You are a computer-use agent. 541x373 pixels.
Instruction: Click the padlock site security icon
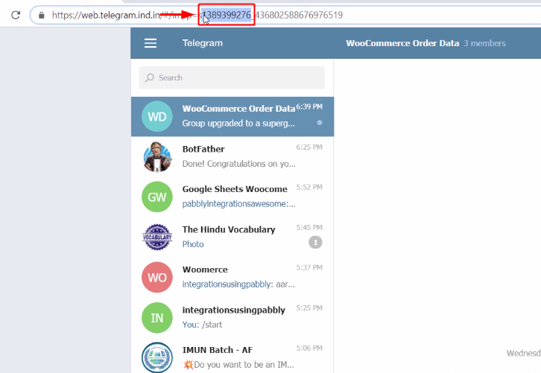(42, 15)
